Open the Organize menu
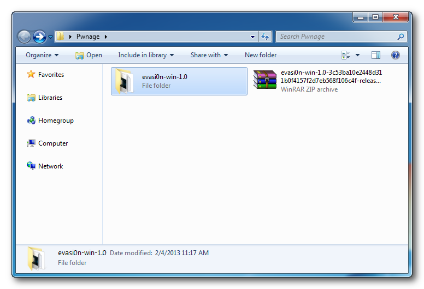This screenshot has width=424, height=289. point(42,55)
